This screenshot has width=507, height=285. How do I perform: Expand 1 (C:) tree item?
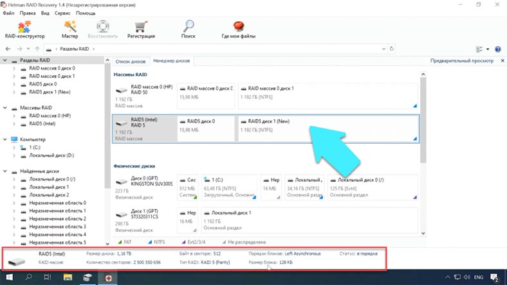pos(14,147)
